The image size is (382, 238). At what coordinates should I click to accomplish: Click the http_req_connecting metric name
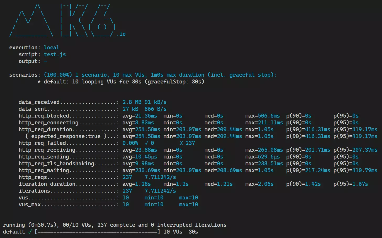click(49, 123)
